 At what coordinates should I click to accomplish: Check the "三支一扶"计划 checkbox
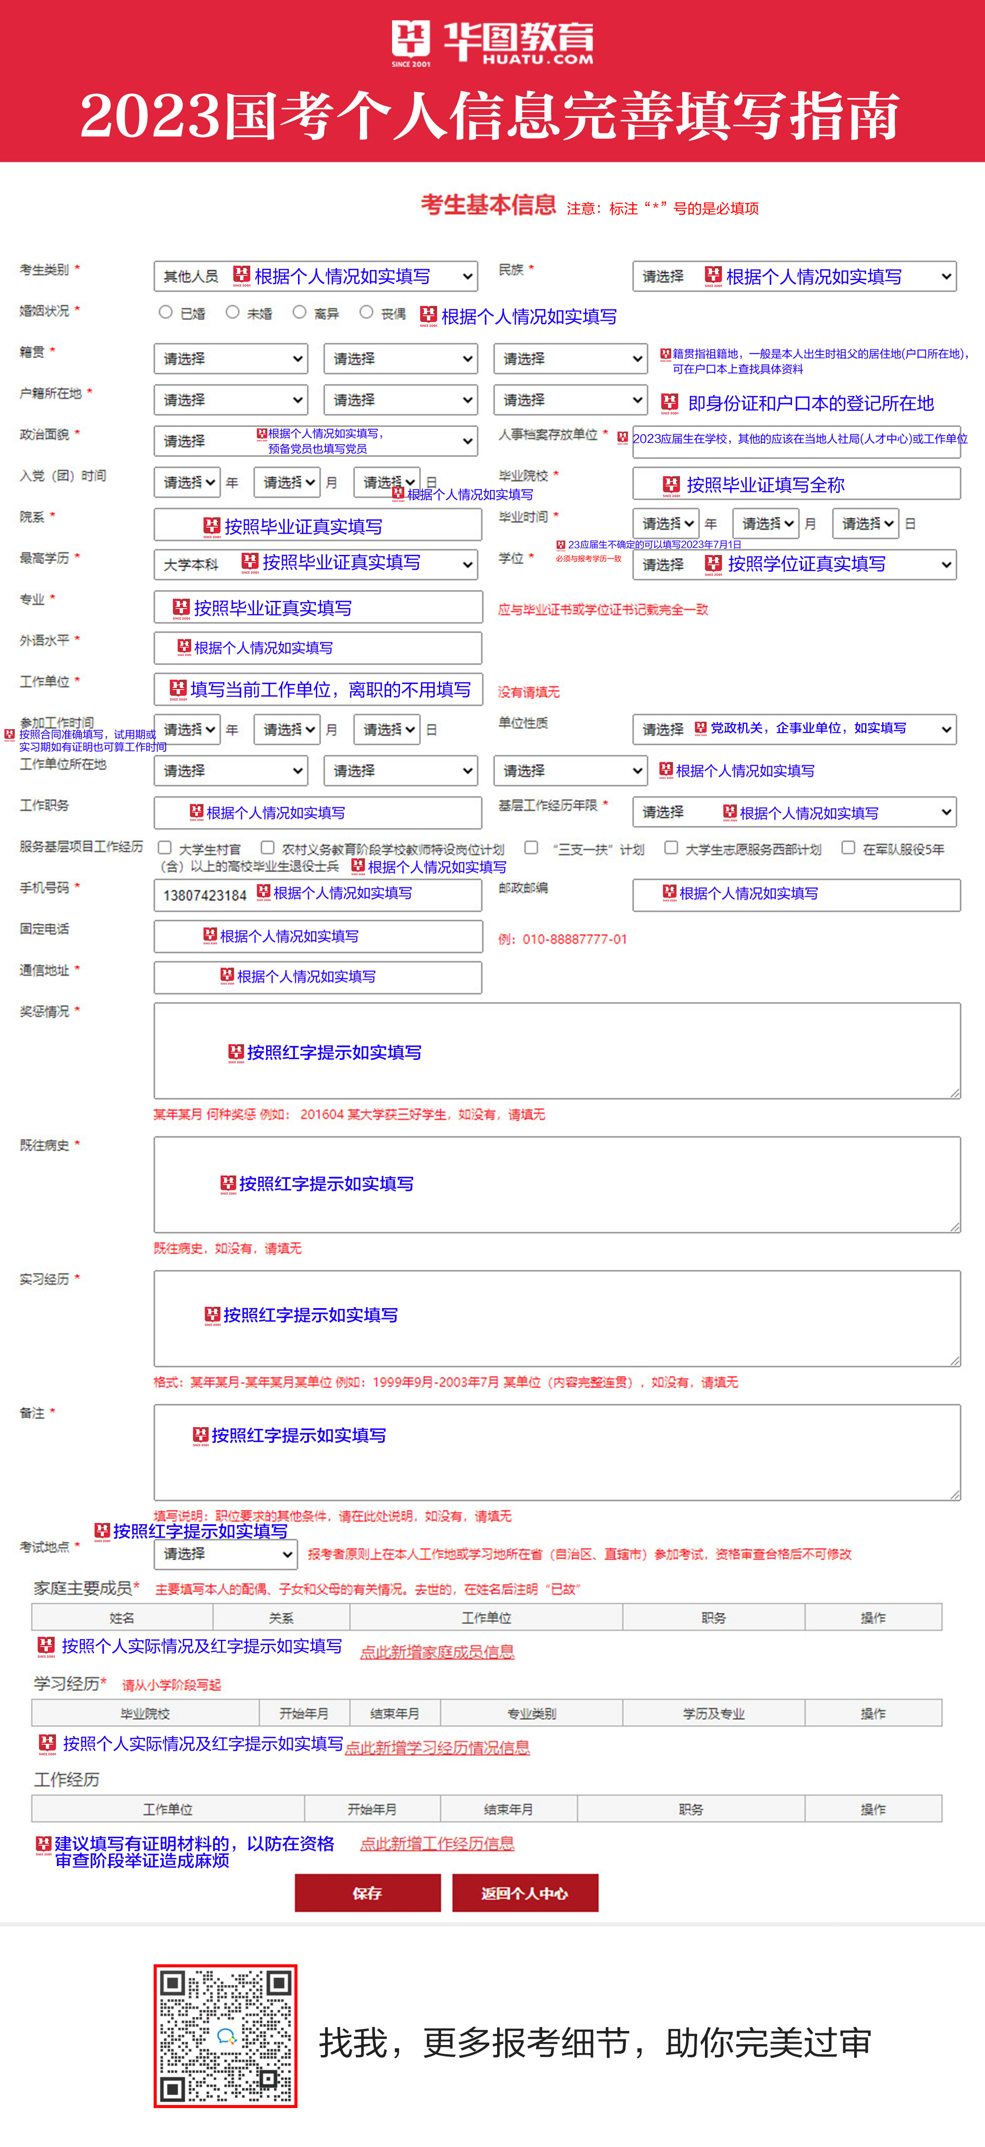pos(531,848)
